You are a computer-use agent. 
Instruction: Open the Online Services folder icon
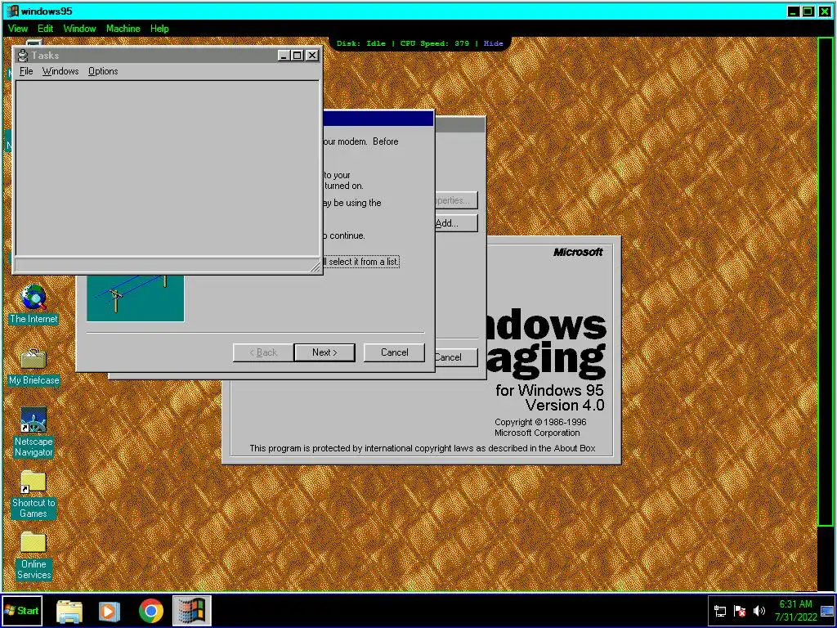tap(34, 556)
